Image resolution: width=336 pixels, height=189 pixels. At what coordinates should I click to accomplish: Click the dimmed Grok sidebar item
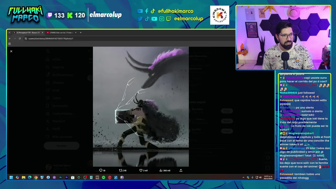click(x=53, y=90)
